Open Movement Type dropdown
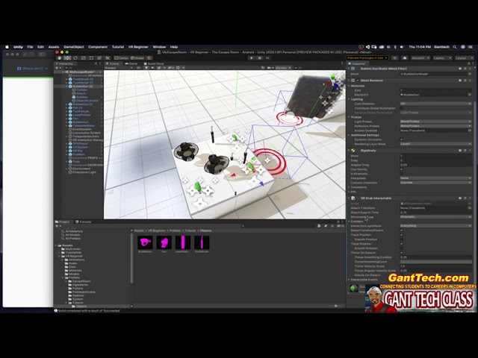 [x=435, y=217]
